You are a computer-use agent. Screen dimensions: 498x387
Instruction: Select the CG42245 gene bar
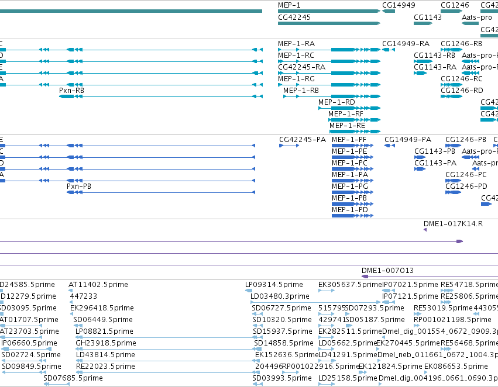329,23
